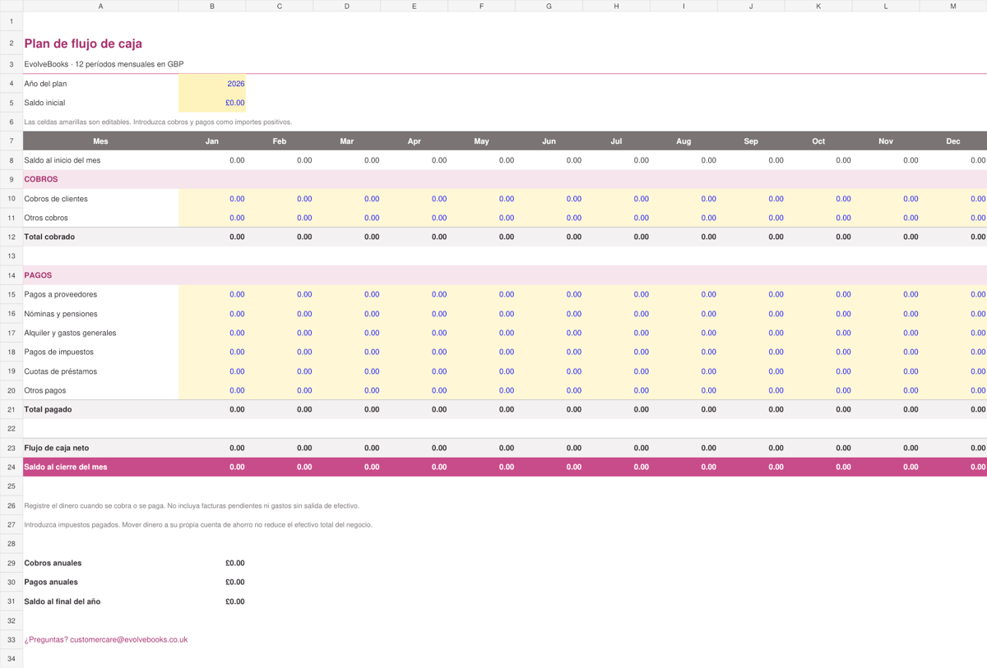Screen dimensions: 987x668
Task: Select column A header
Action: pos(100,6)
